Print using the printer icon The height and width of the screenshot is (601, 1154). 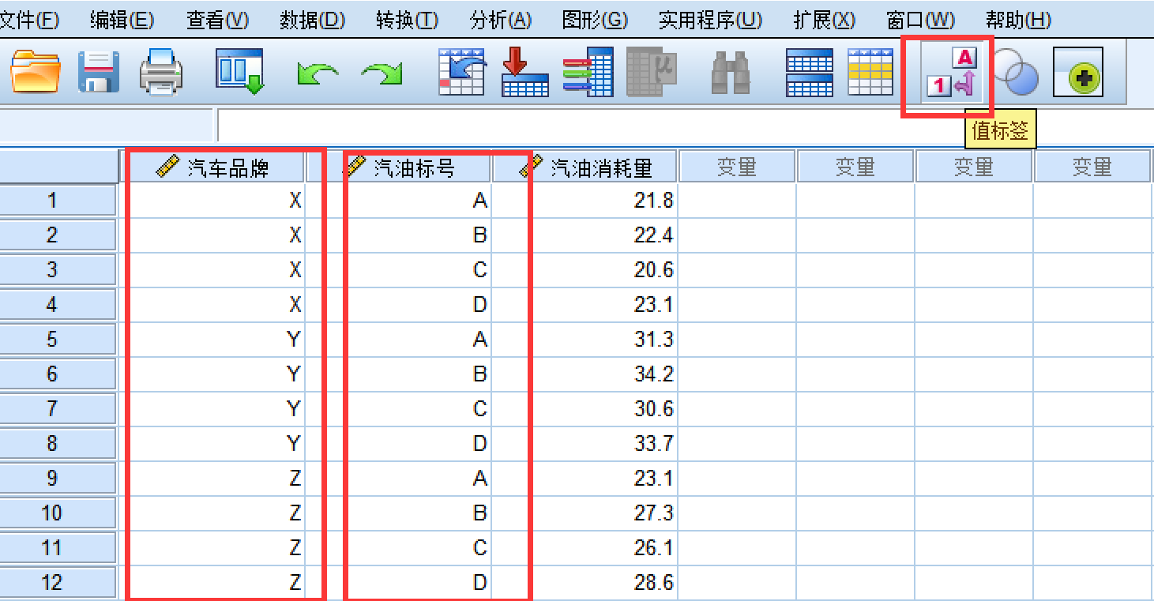[161, 73]
